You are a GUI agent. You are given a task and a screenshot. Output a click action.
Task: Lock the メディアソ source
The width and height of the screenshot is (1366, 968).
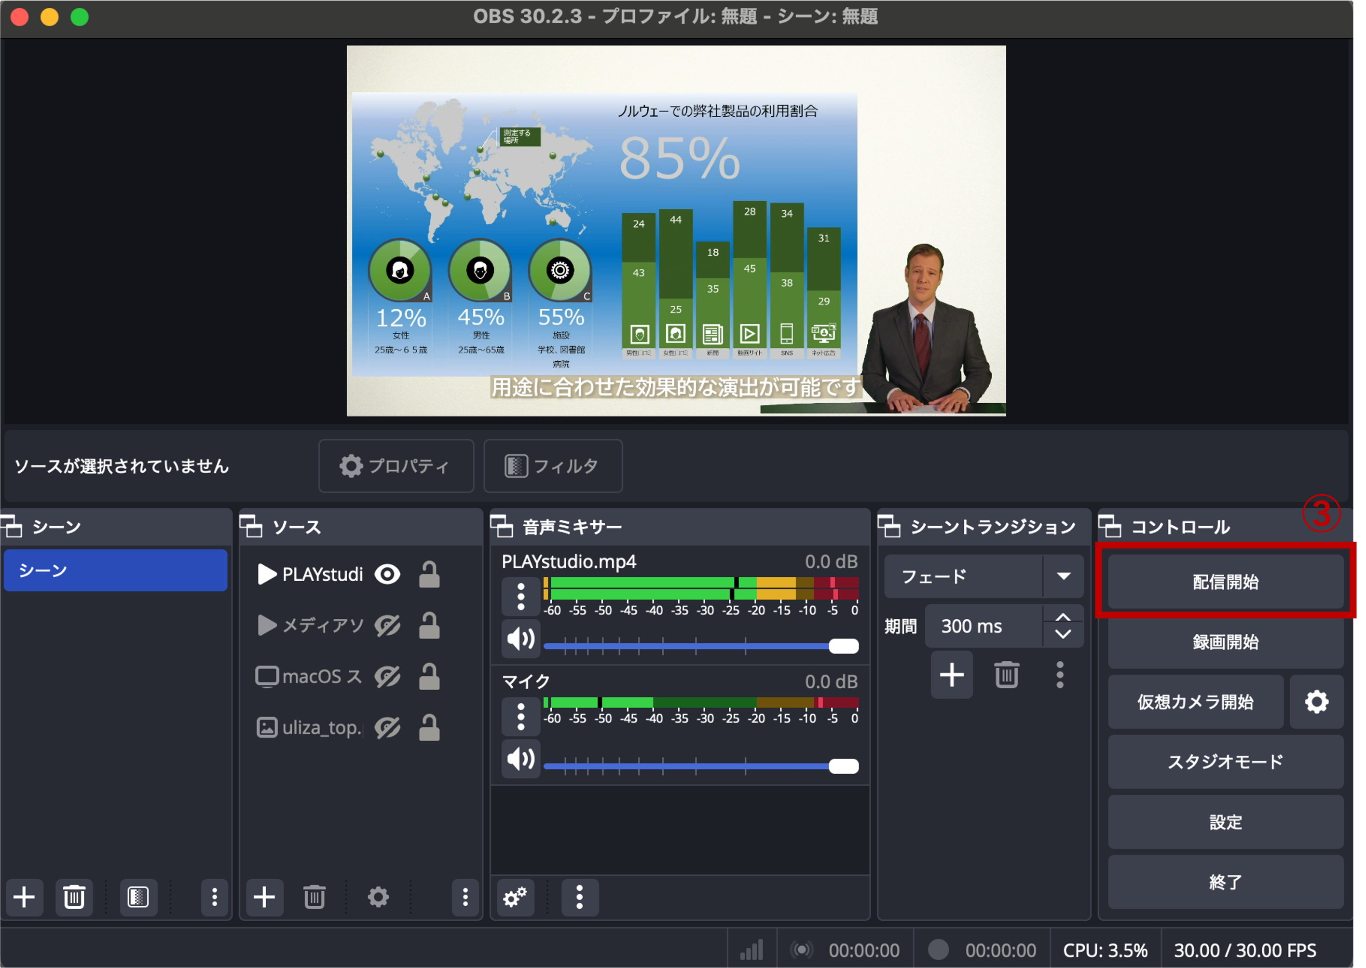[429, 625]
